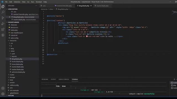This screenshot has width=177, height=99.
Task: Click the resources segment in the breadcrumb
Action: tap(44, 9)
